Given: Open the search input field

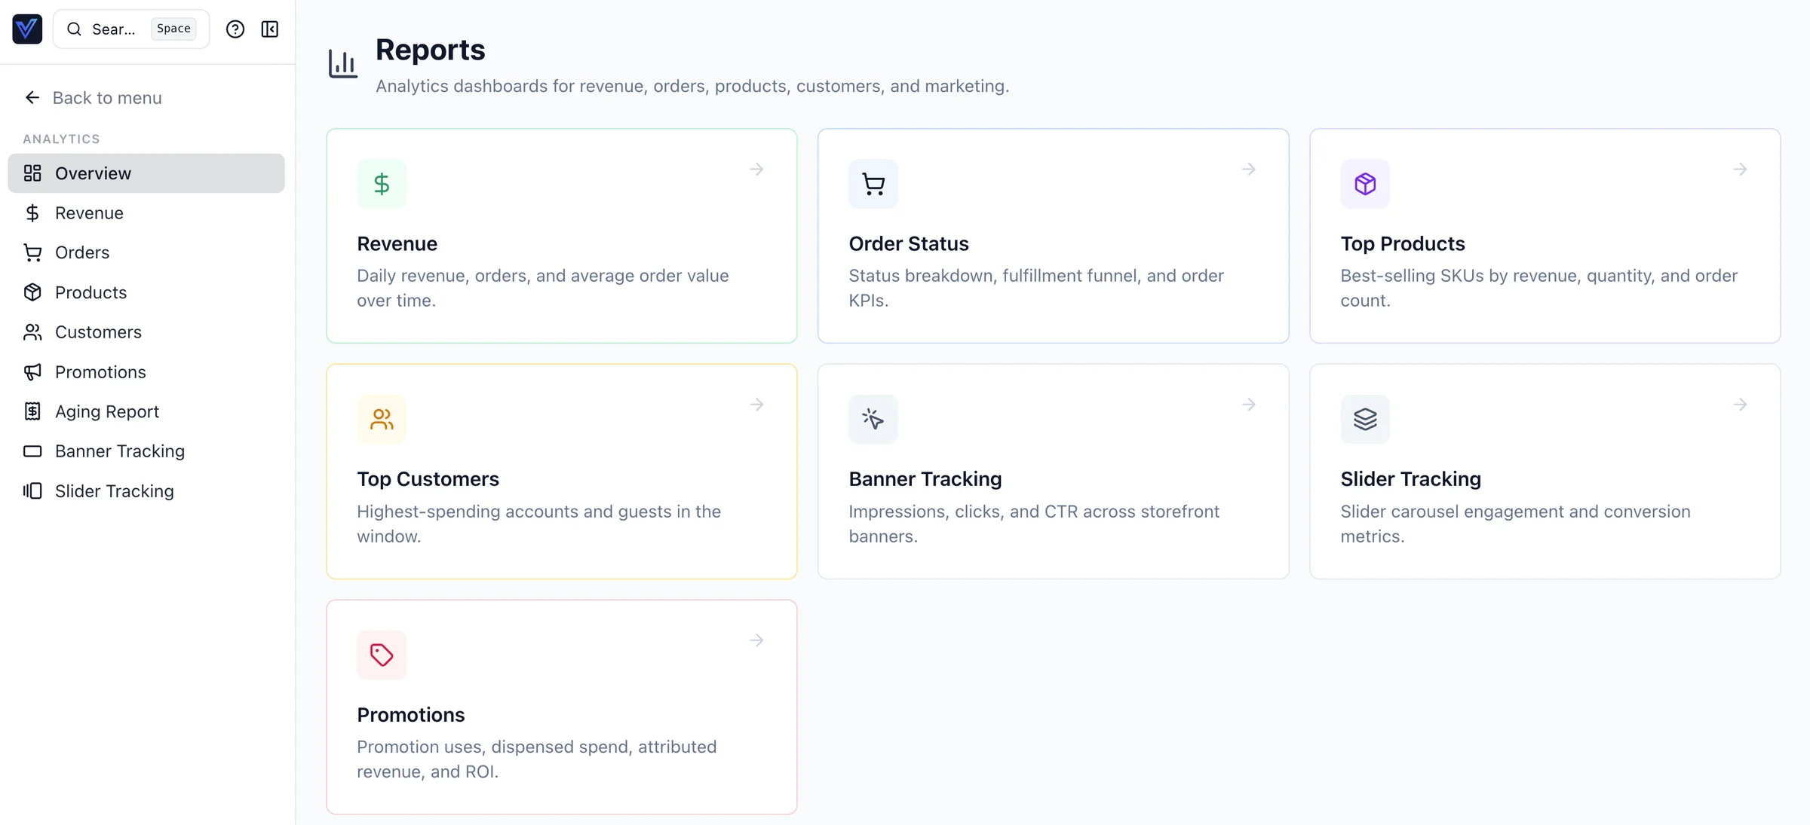Looking at the screenshot, I should (x=113, y=29).
